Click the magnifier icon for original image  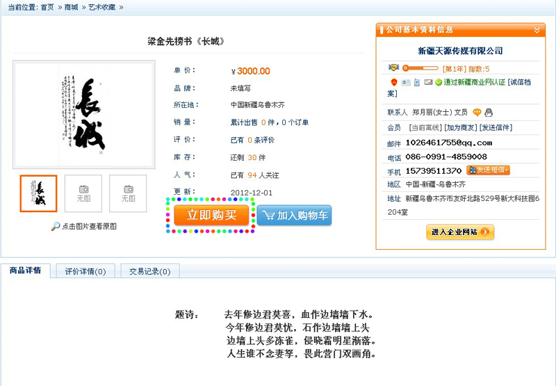[x=56, y=226]
